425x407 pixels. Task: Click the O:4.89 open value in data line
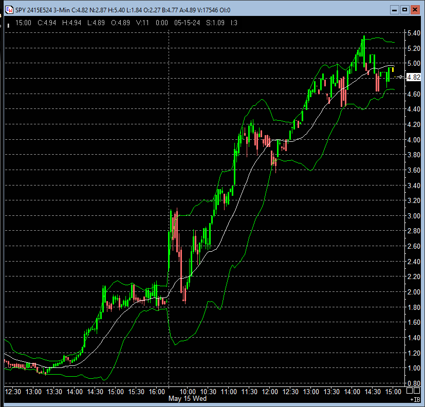(120, 23)
